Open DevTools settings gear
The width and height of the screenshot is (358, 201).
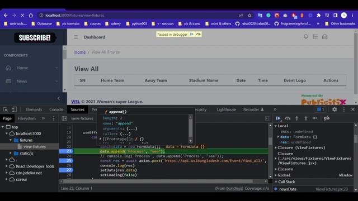335,109
